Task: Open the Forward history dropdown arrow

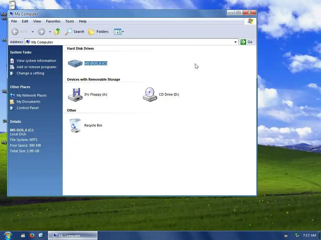Action: point(50,32)
